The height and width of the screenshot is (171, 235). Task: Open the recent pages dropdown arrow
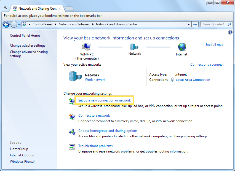(x=19, y=24)
